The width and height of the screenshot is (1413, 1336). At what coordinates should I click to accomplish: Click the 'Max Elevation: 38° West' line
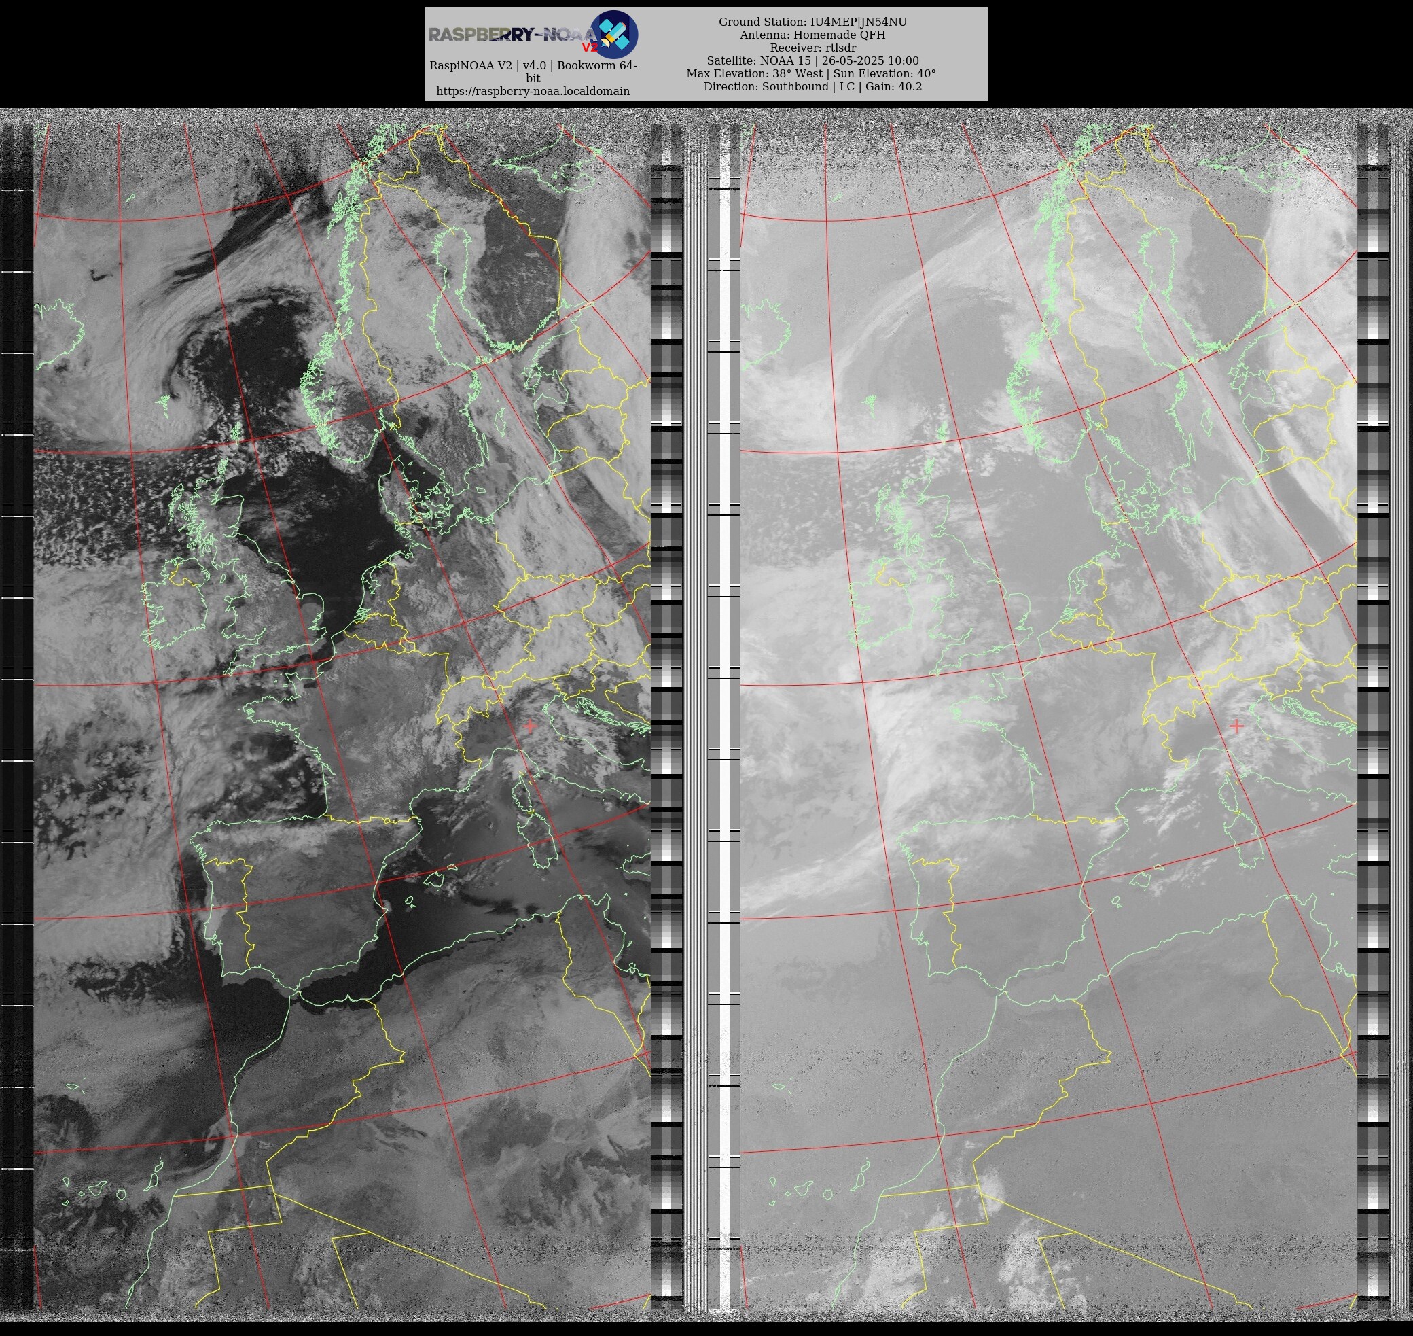point(811,73)
